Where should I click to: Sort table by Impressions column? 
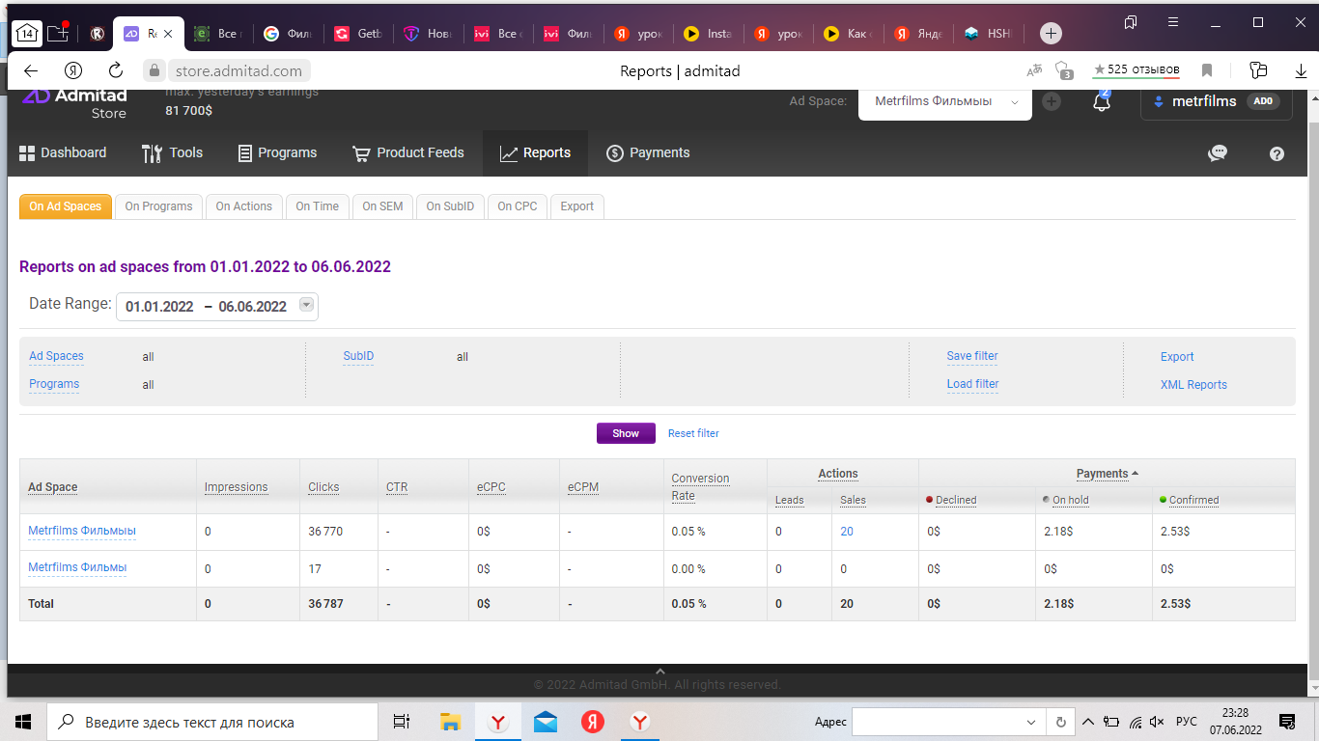pyautogui.click(x=236, y=487)
